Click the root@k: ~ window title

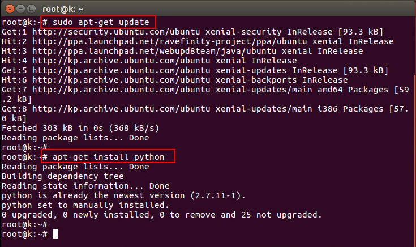[63, 9]
